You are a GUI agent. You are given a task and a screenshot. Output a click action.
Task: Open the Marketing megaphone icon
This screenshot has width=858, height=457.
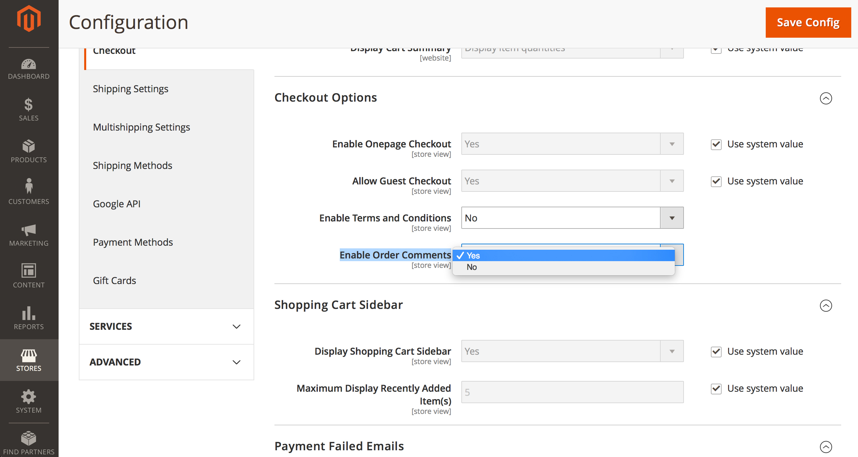(x=29, y=230)
